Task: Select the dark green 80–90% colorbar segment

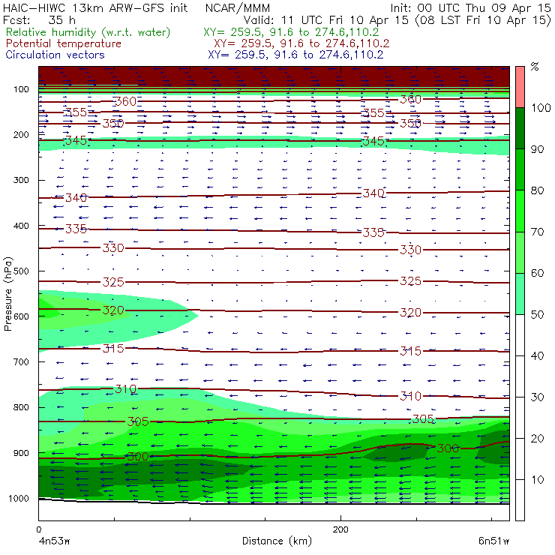Action: click(520, 169)
